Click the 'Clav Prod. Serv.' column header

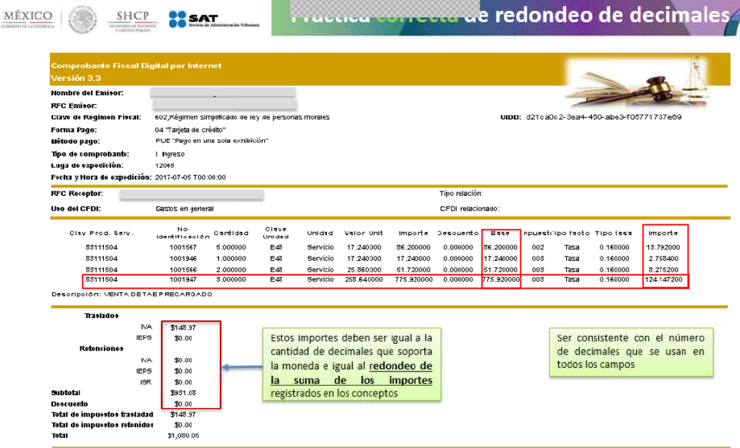[102, 233]
